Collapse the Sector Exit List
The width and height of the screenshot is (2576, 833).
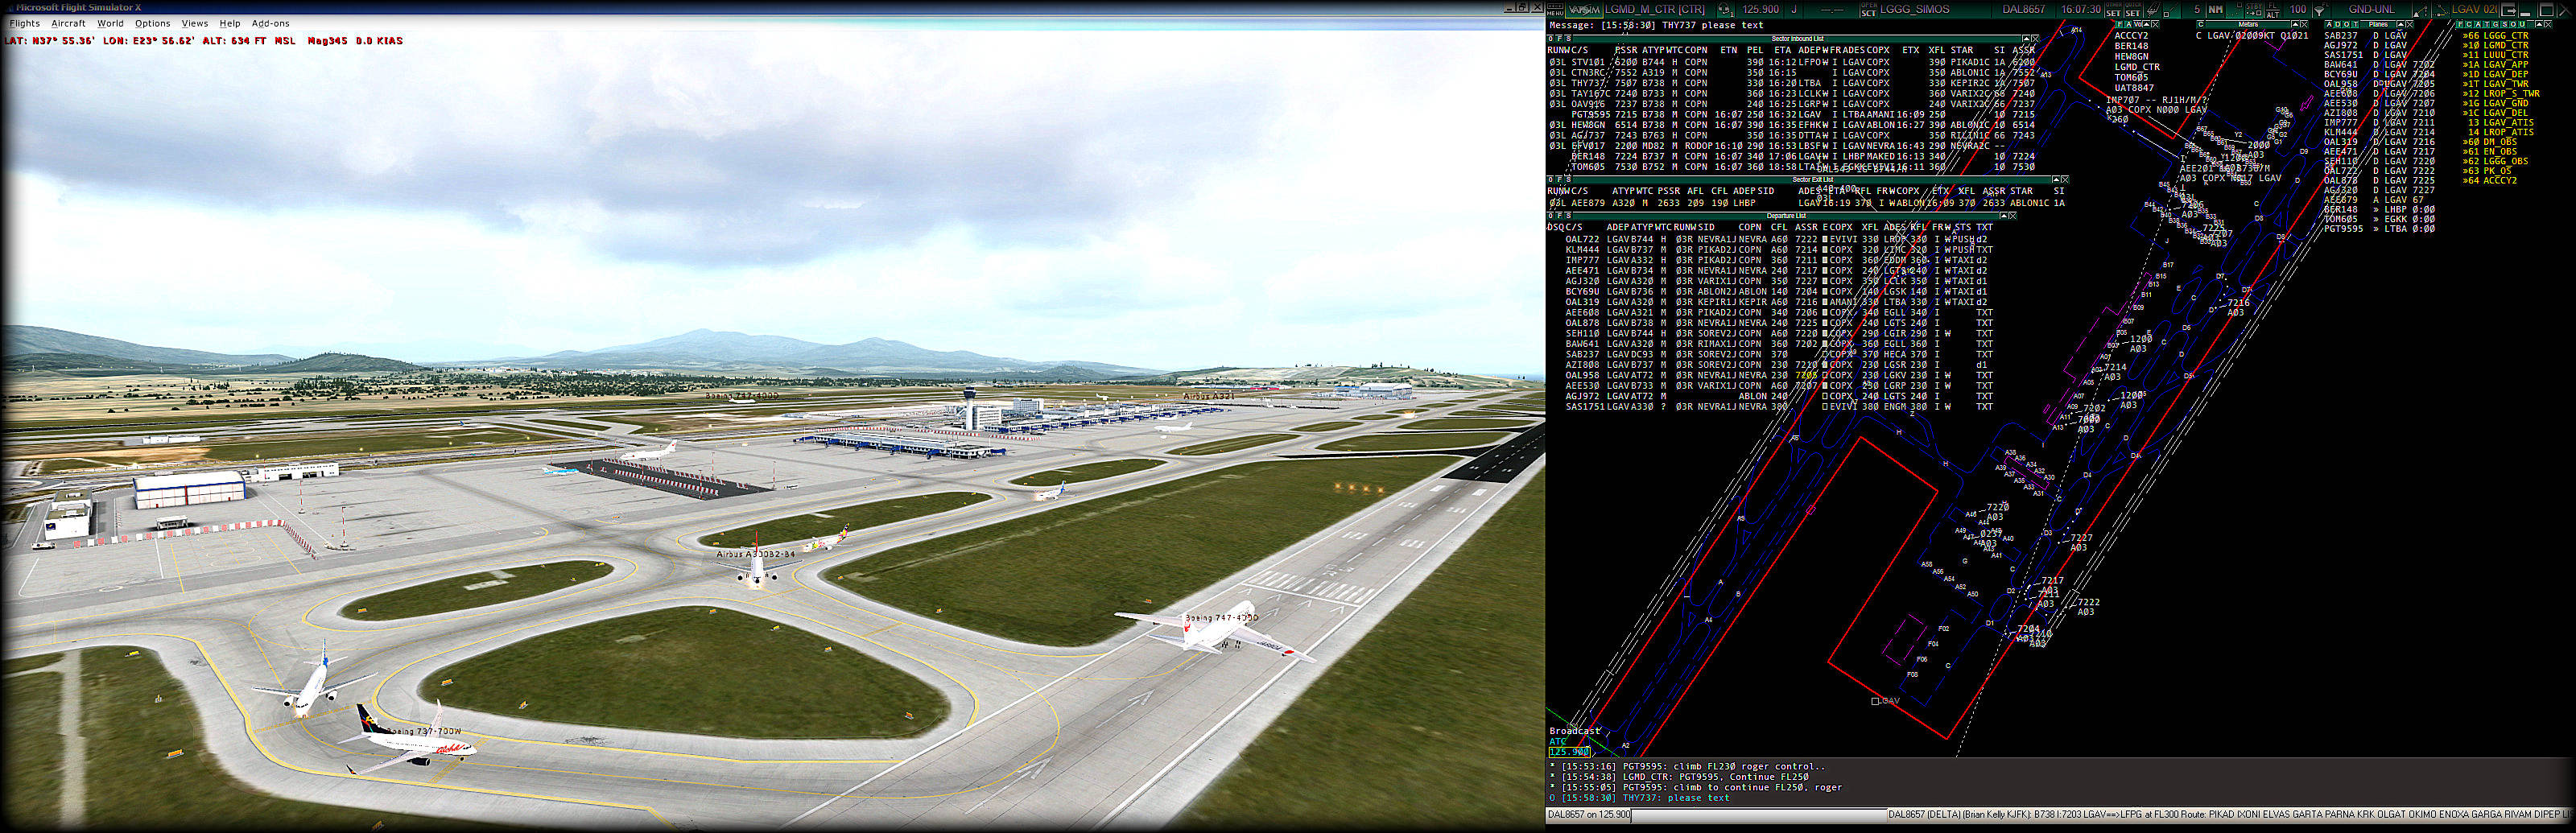click(x=2057, y=180)
